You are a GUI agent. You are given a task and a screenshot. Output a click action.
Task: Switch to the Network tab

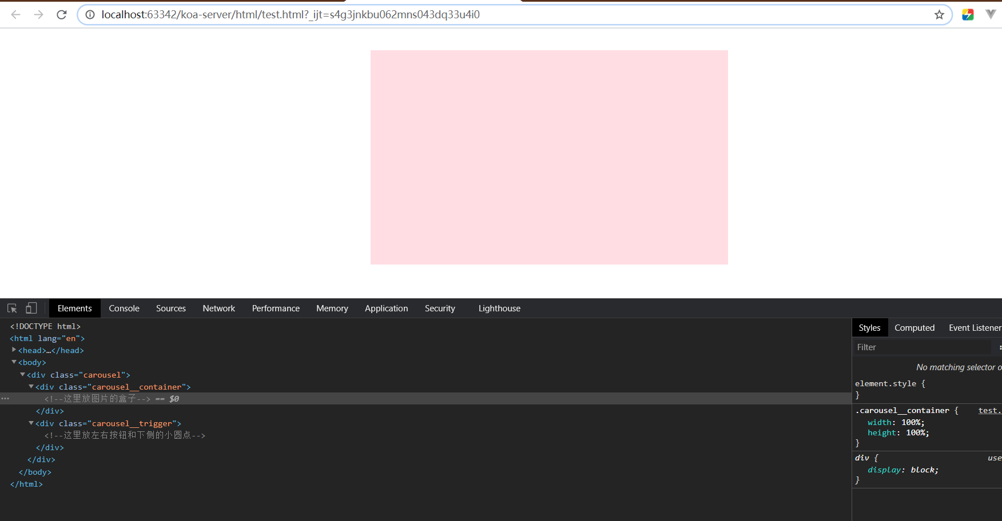point(219,308)
